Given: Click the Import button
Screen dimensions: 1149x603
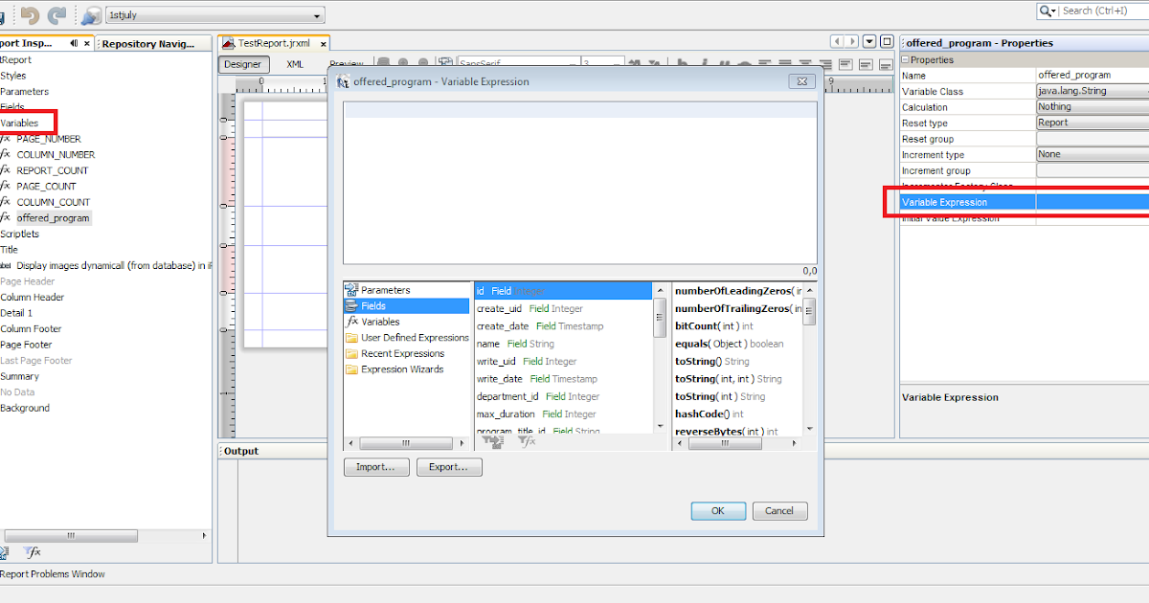Looking at the screenshot, I should tap(376, 467).
